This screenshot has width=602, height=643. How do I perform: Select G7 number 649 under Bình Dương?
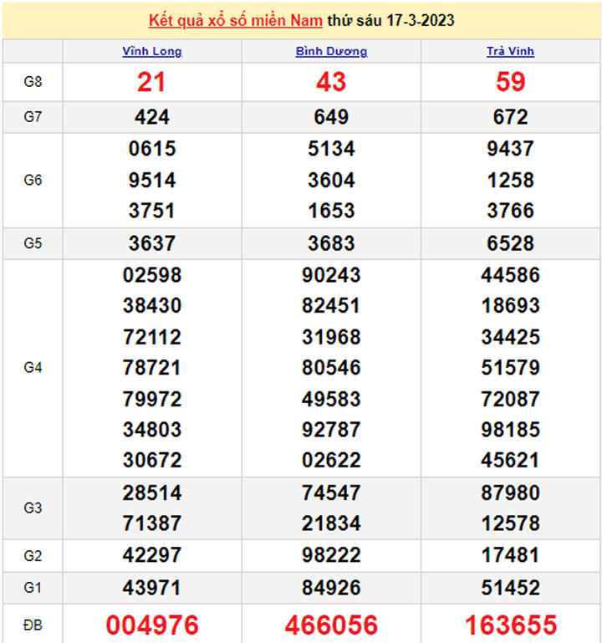(331, 117)
